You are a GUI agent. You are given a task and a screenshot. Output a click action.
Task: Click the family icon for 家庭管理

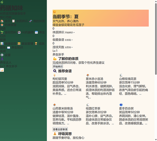point(19,44)
